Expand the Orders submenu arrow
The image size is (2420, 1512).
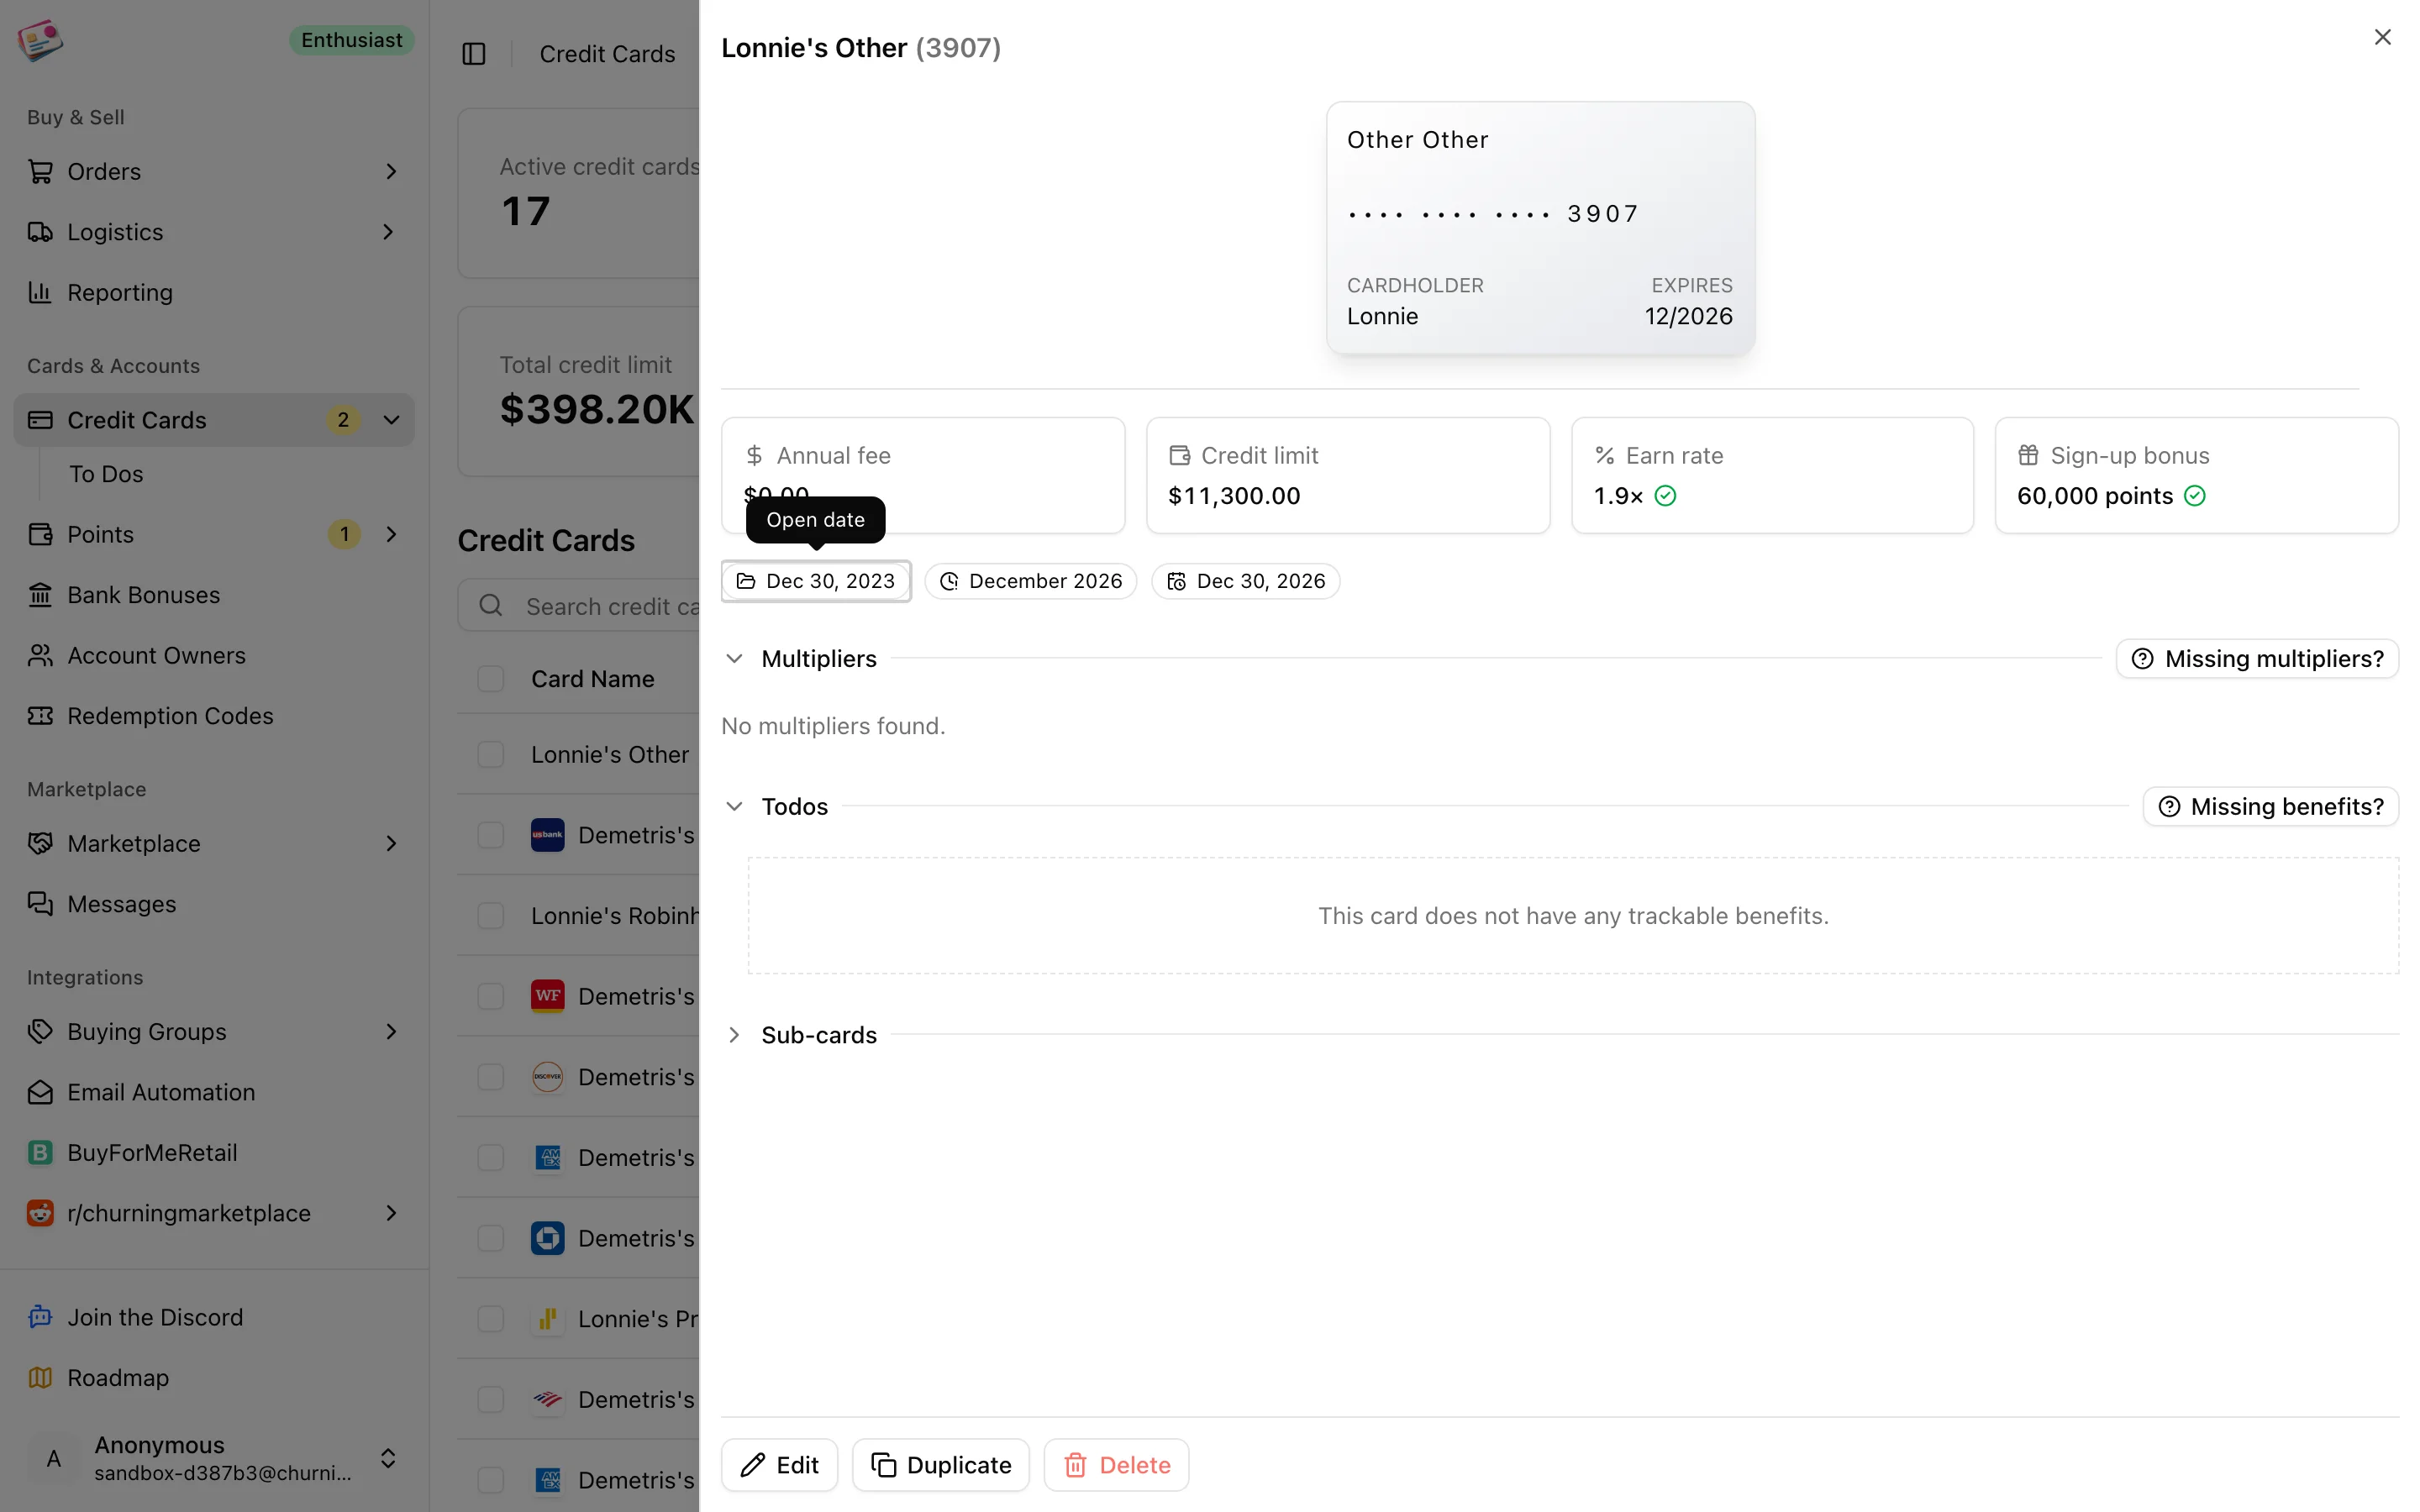(x=391, y=171)
